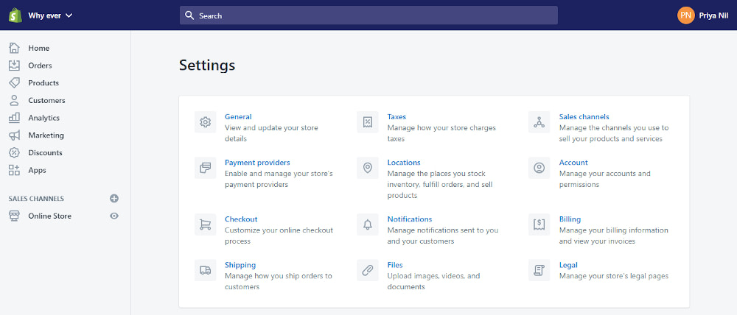Open the Why ever store dropdown
The height and width of the screenshot is (315, 737).
click(x=49, y=15)
